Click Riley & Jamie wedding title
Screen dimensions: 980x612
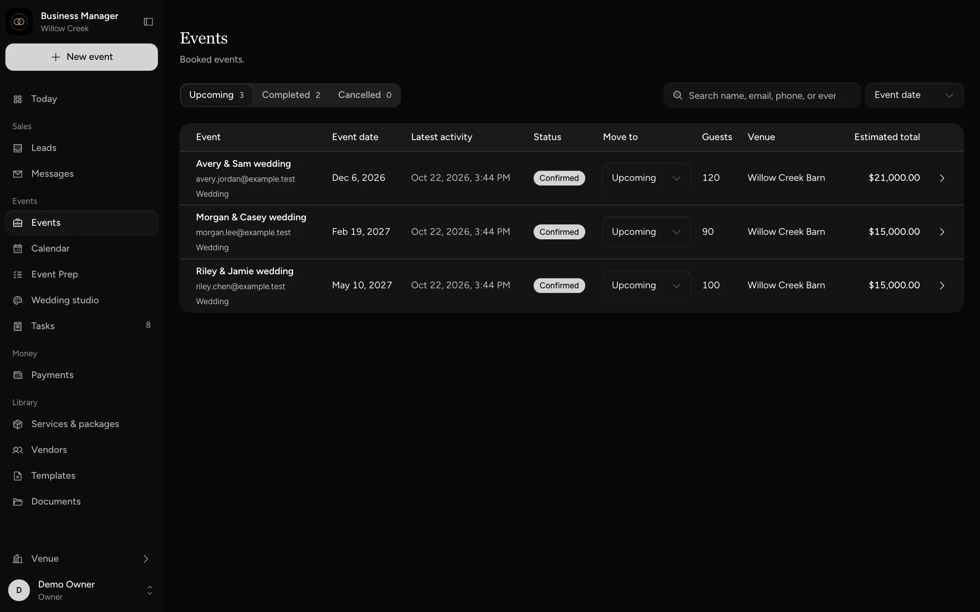coord(245,271)
